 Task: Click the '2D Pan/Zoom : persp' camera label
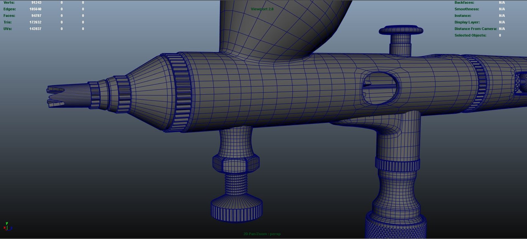pyautogui.click(x=262, y=234)
